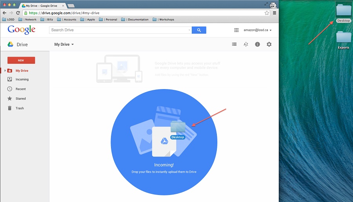
Task: Show details with the info icon
Action: 257,45
